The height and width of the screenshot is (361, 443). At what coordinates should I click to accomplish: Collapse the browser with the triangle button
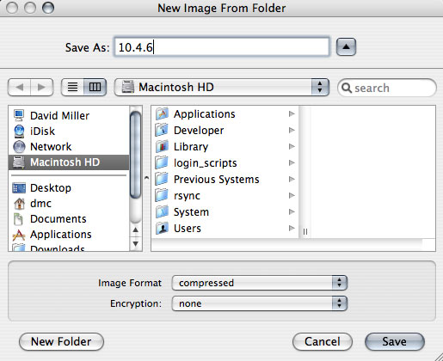tap(346, 46)
